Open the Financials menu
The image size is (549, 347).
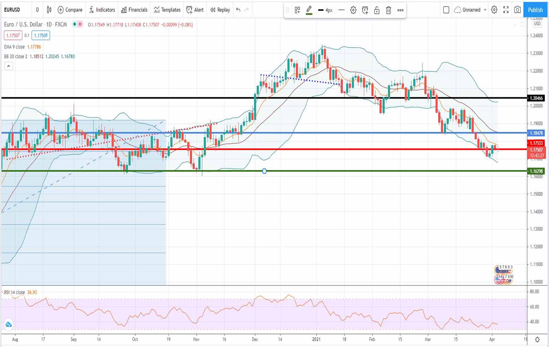(x=134, y=10)
